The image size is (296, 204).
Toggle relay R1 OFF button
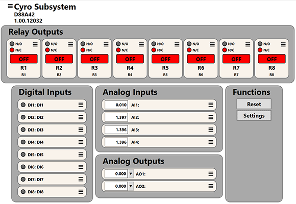coord(24,59)
